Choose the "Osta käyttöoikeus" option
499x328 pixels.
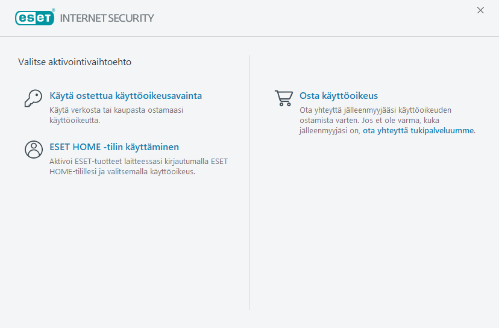339,96
